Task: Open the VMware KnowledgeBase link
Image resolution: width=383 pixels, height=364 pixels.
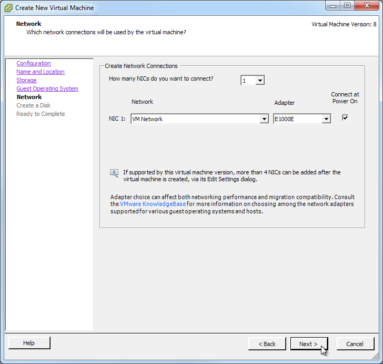Action: [153, 204]
